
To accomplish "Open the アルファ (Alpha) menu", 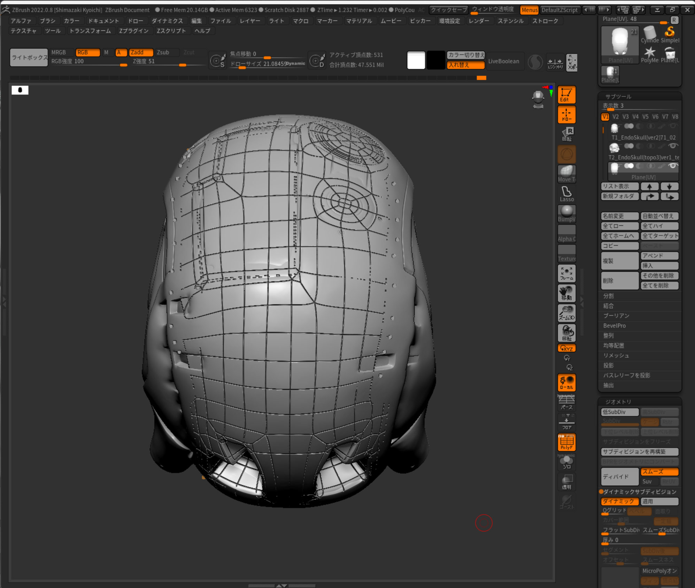I will [x=21, y=21].
